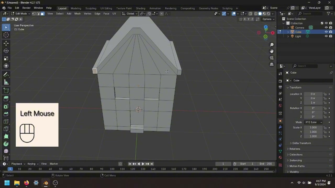Toggle visibility of Light object

click(326, 36)
